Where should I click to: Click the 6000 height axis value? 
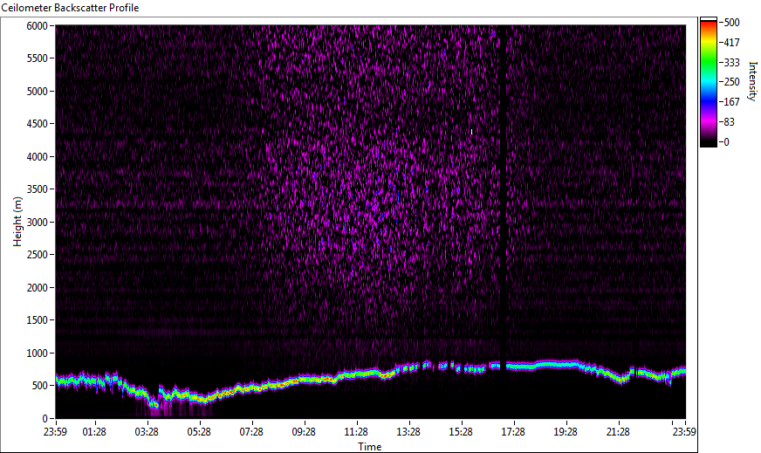click(37, 25)
